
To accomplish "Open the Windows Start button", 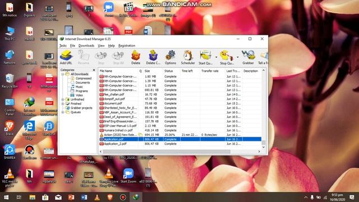I will click(x=6, y=197).
